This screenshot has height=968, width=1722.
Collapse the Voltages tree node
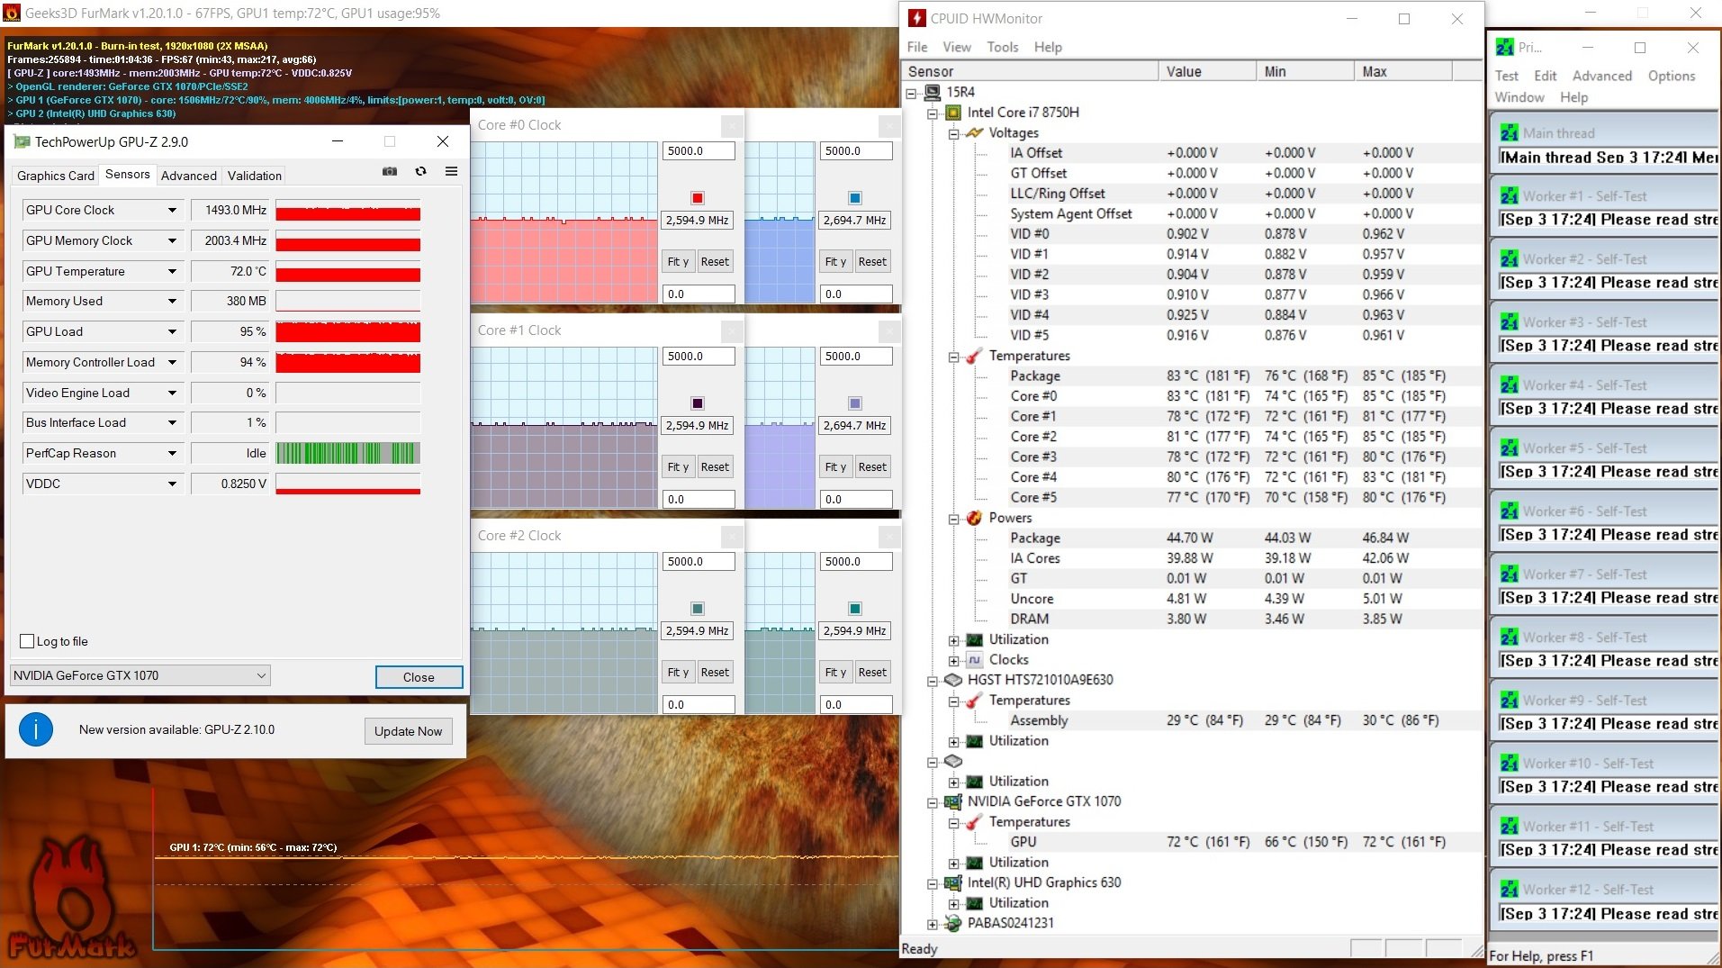click(x=953, y=133)
